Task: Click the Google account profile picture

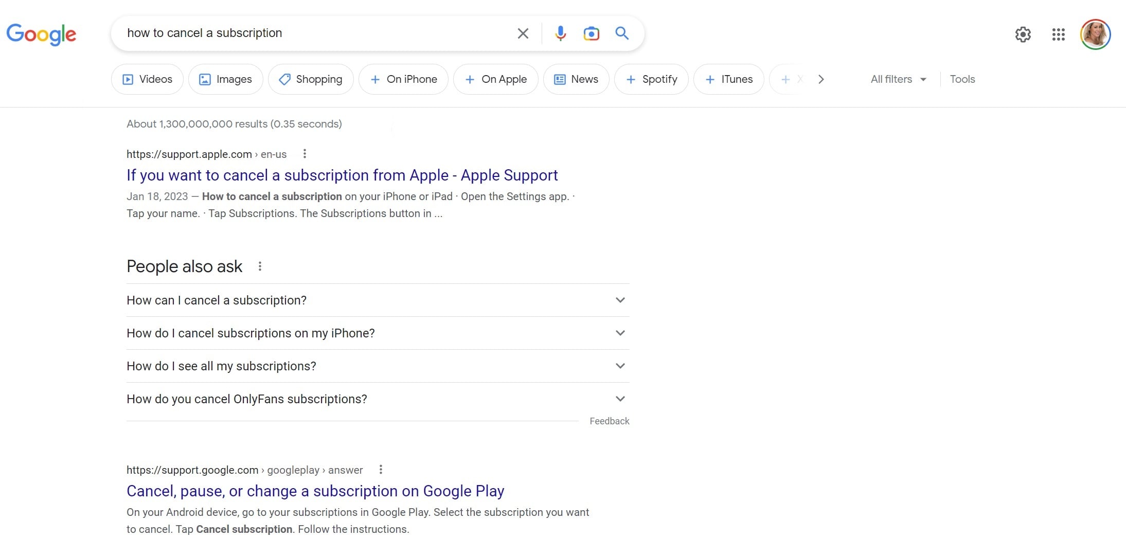Action: click(x=1095, y=34)
